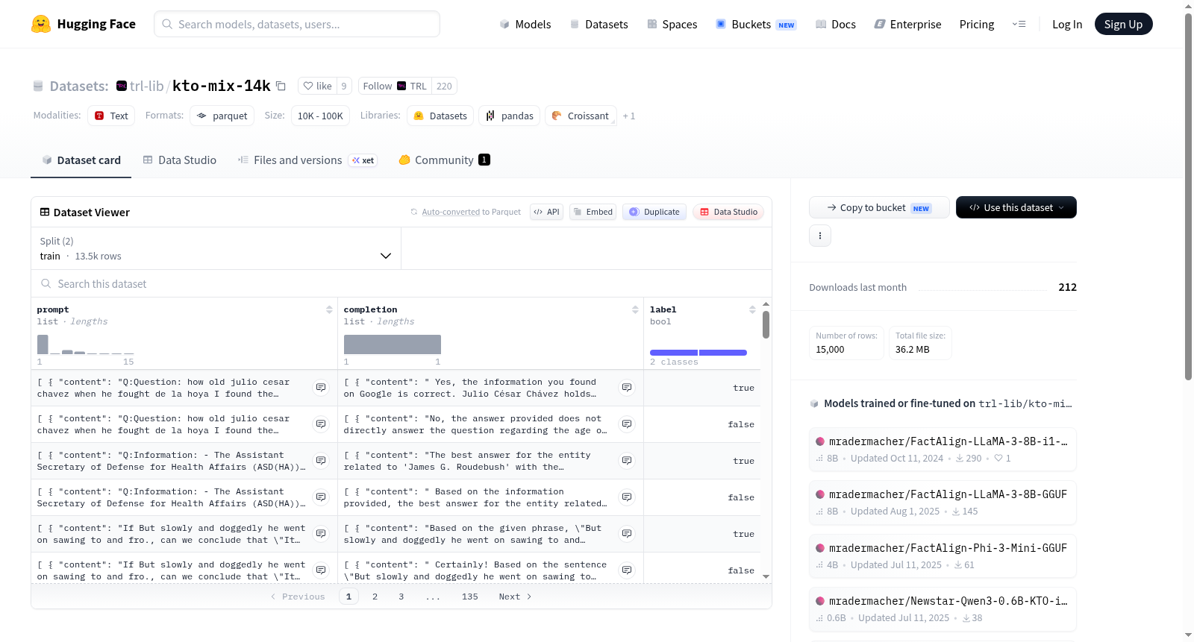1194x642 pixels.
Task: Expand prompt cell for first julio cesar row
Action: (321, 388)
